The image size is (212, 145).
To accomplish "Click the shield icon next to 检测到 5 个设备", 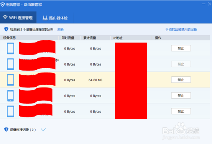I will 6,29.
